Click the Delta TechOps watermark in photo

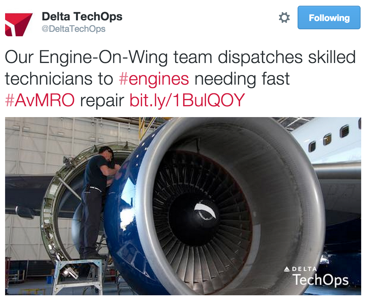tap(317, 276)
